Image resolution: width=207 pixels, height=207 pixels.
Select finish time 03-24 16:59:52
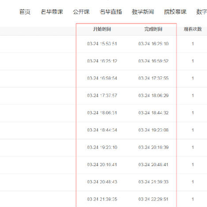[154, 61]
